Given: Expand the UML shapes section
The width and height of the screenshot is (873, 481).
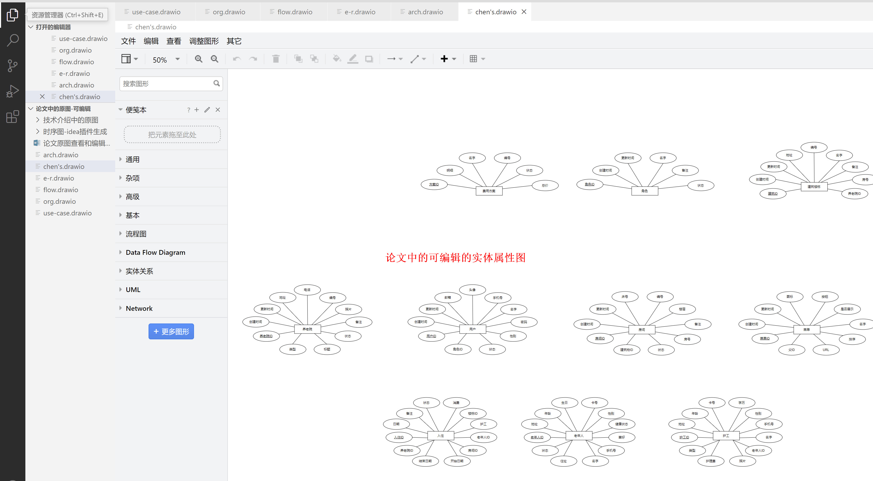Looking at the screenshot, I should [x=132, y=289].
